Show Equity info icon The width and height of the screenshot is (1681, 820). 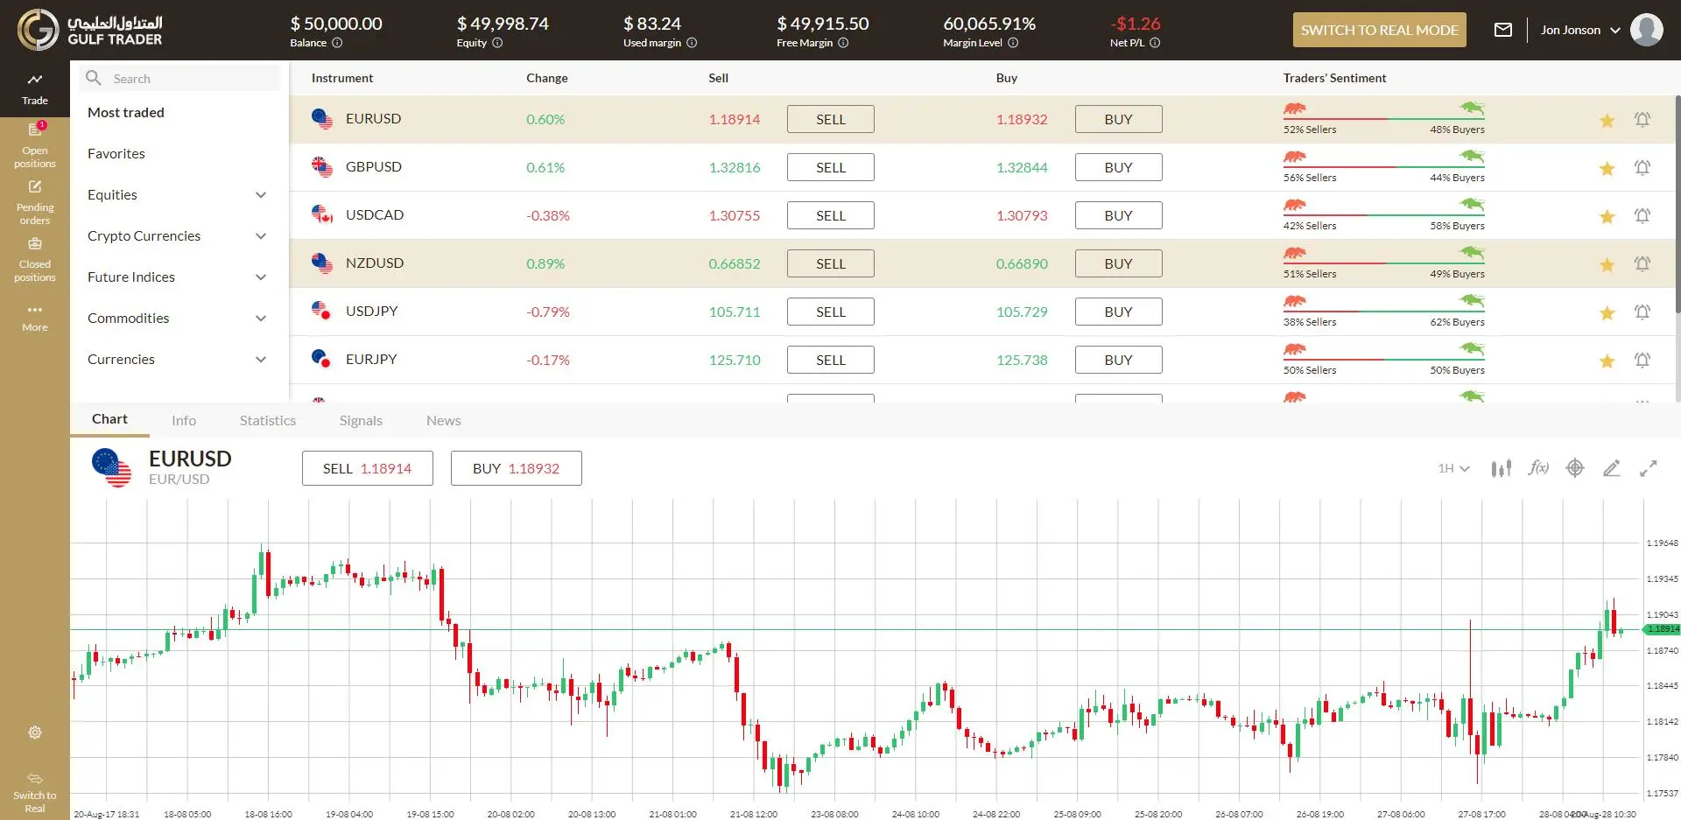click(x=497, y=43)
